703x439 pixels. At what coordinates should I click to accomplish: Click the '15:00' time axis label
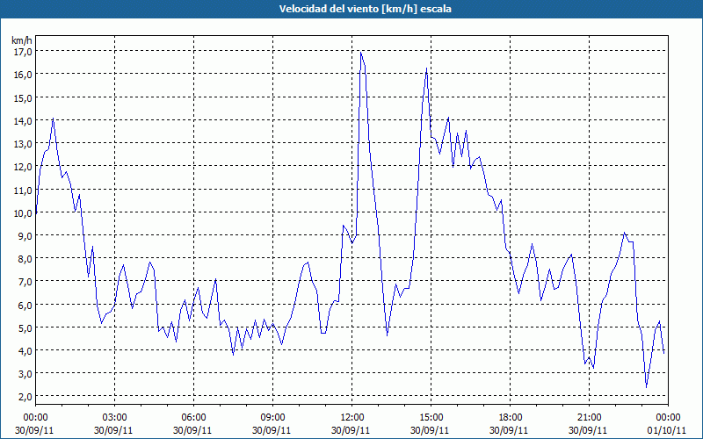pyautogui.click(x=431, y=418)
